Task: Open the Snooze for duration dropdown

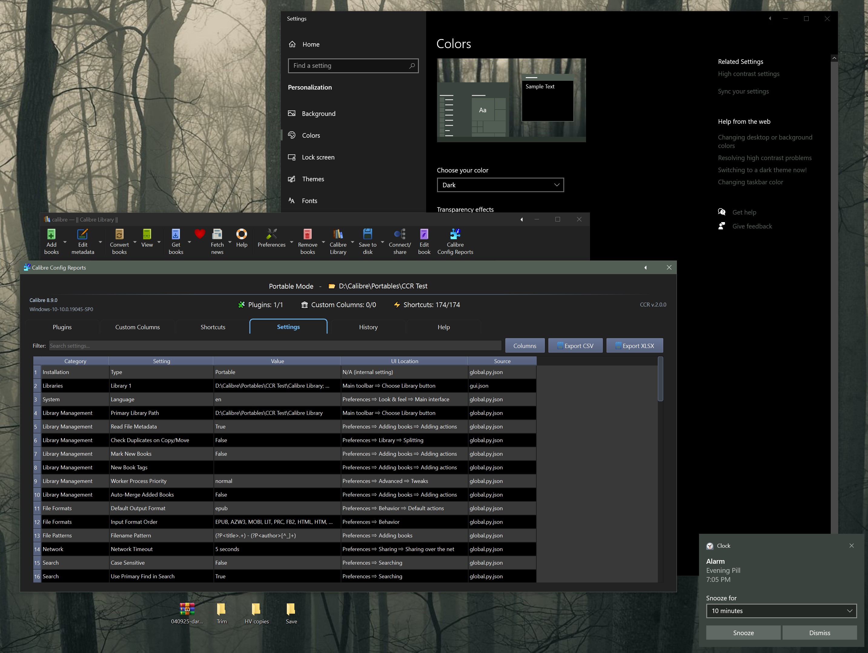Action: pyautogui.click(x=781, y=611)
